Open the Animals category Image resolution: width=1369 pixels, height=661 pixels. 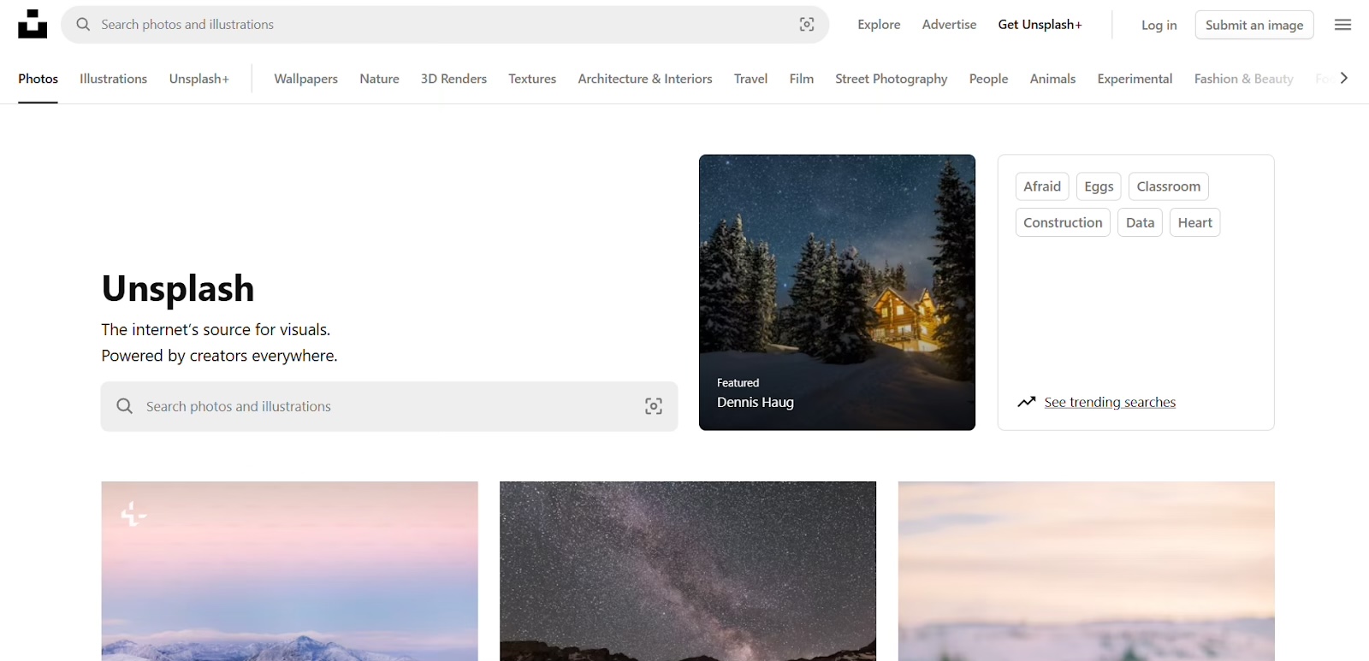(1052, 79)
